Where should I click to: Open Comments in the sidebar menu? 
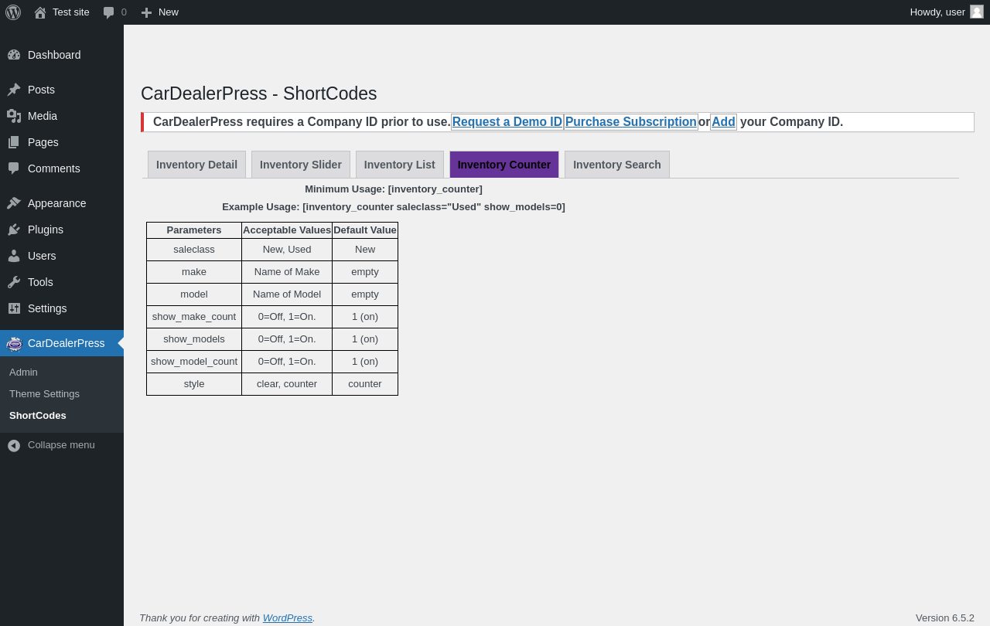pos(62,168)
